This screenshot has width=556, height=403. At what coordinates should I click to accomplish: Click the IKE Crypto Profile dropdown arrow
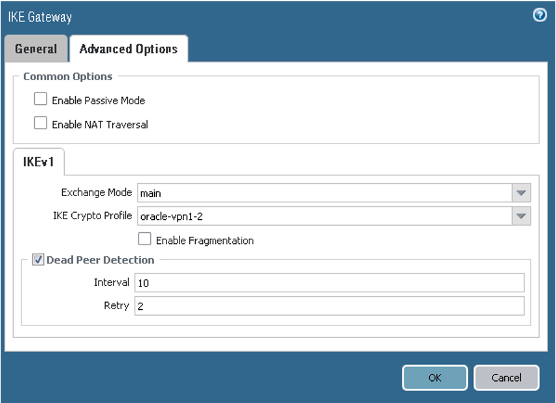pyautogui.click(x=522, y=215)
